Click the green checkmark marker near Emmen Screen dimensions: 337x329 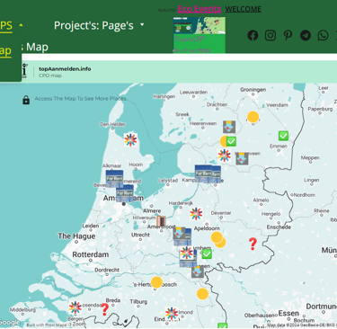tap(283, 136)
